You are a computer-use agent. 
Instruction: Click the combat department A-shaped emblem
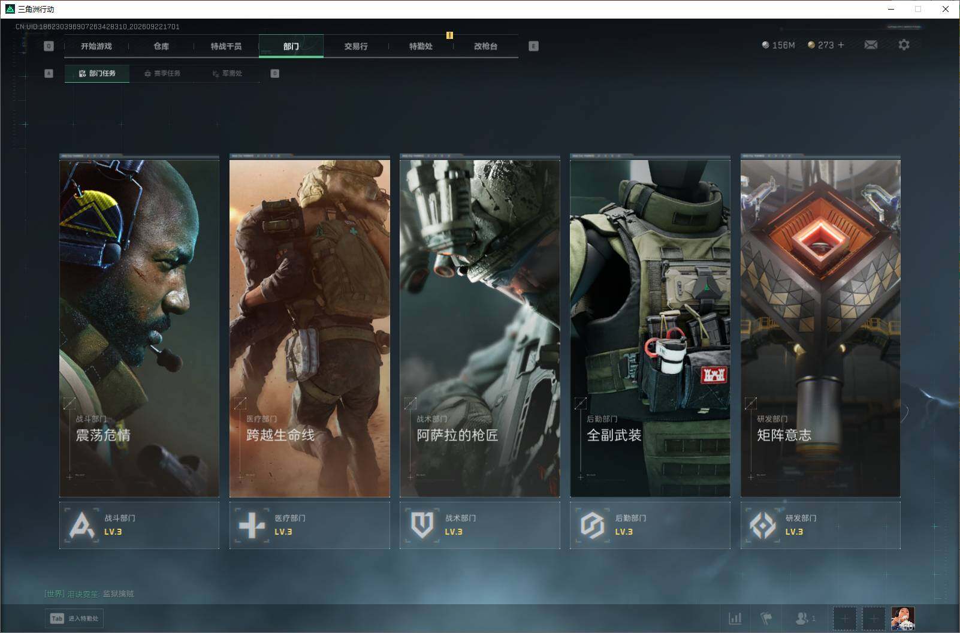point(81,525)
